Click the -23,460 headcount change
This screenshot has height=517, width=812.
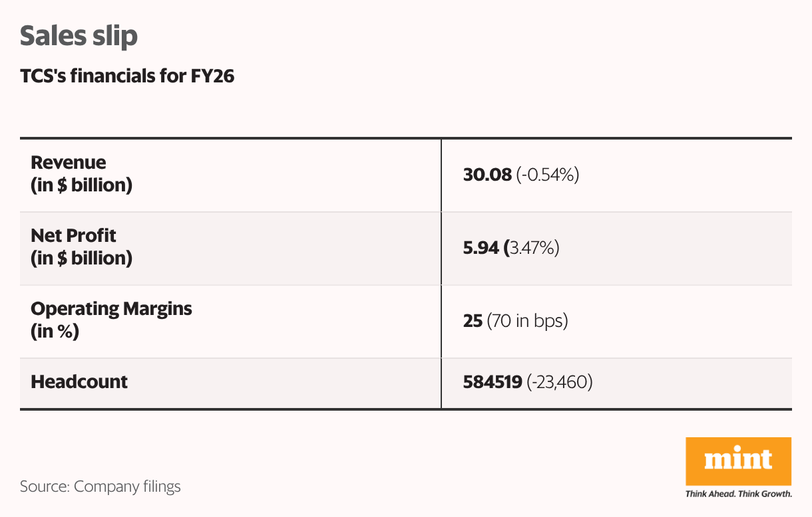point(559,382)
